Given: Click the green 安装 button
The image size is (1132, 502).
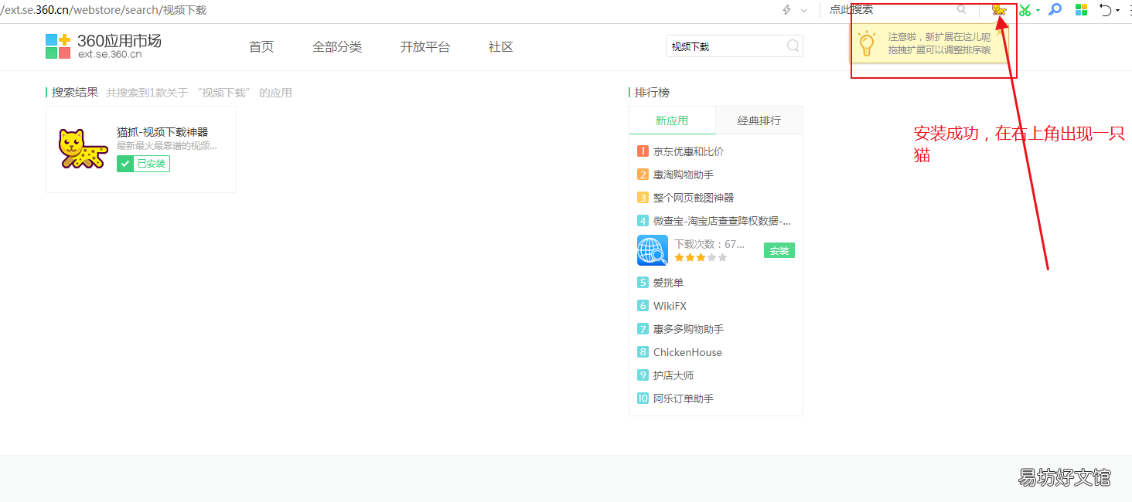Looking at the screenshot, I should [x=779, y=250].
